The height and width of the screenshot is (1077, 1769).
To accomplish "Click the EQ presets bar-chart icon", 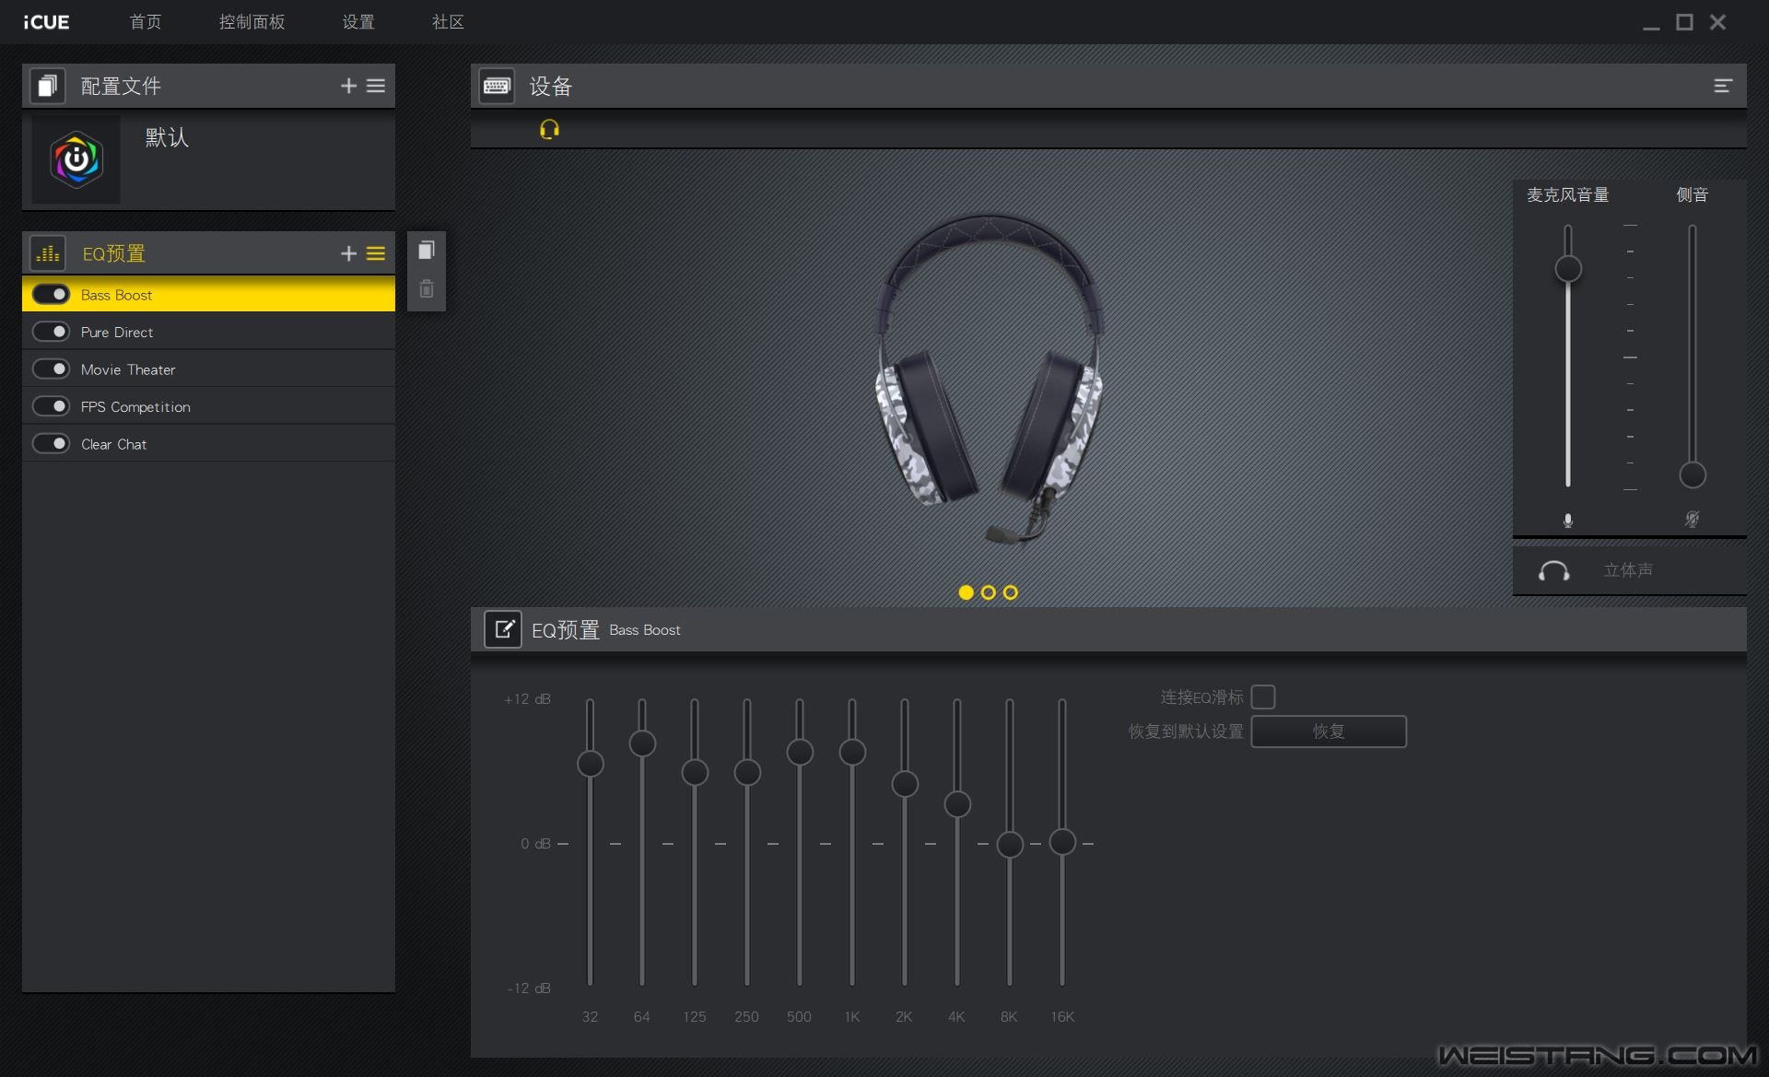I will pyautogui.click(x=47, y=253).
